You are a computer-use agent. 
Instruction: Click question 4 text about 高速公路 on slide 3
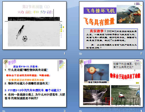pyautogui.click(x=35, y=96)
